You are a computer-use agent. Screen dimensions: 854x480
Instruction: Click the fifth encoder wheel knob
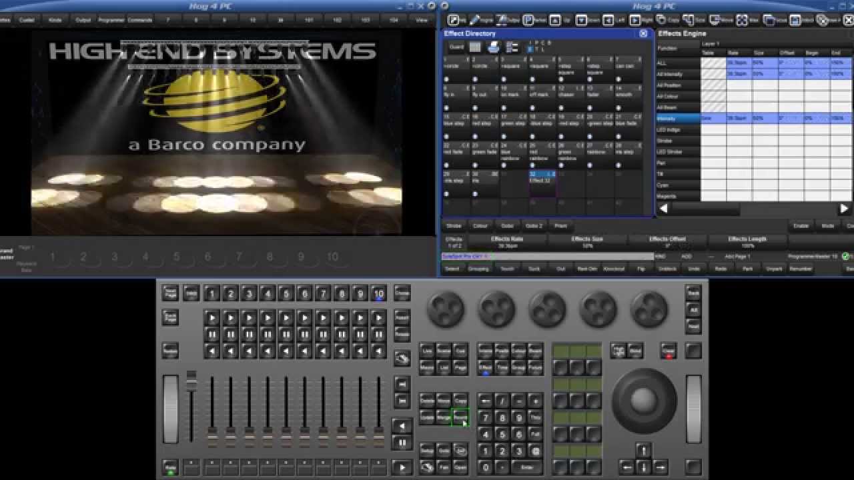649,310
